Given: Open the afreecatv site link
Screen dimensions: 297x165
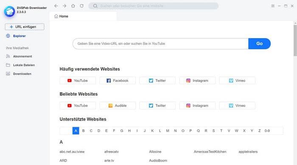Looking at the screenshot, I should click(x=111, y=151).
